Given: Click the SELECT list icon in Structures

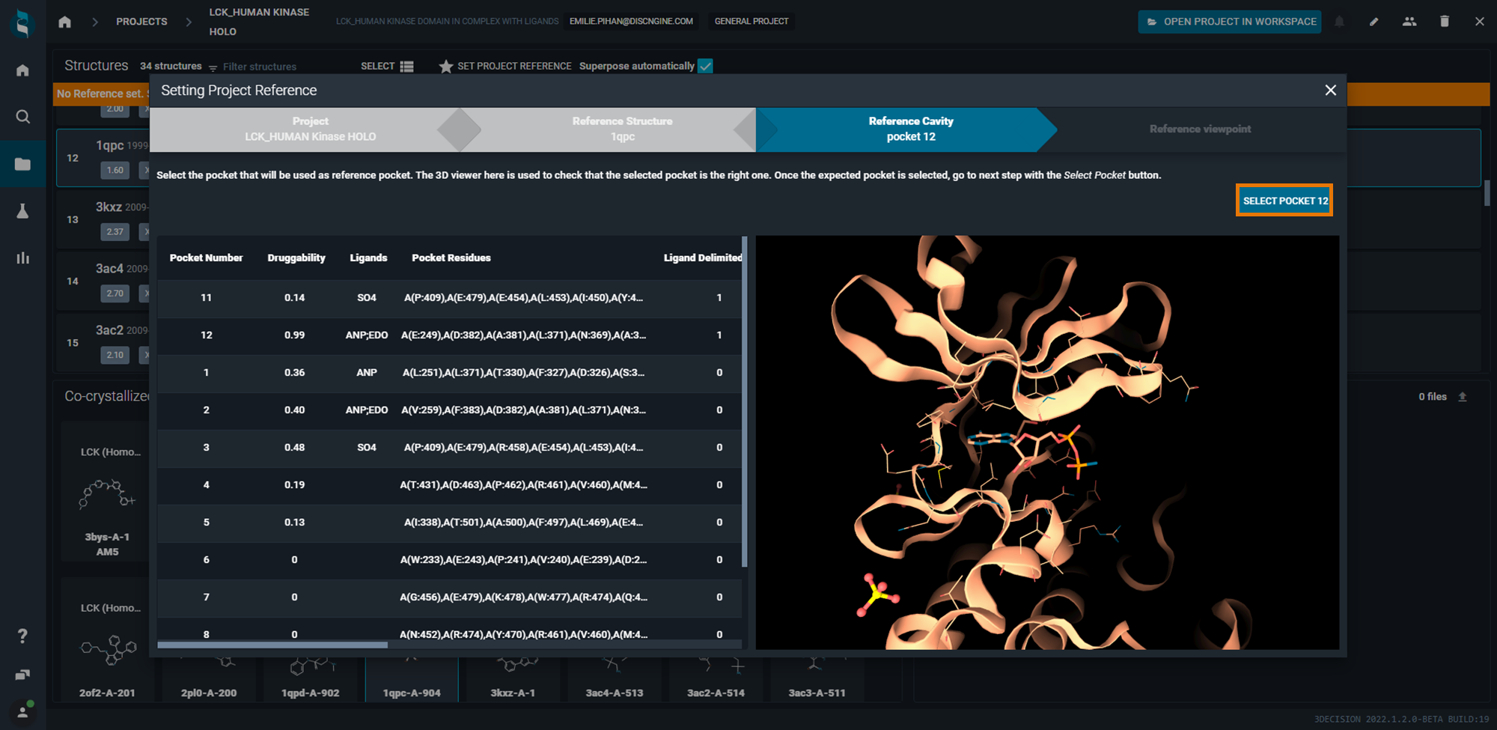Looking at the screenshot, I should click(x=406, y=67).
